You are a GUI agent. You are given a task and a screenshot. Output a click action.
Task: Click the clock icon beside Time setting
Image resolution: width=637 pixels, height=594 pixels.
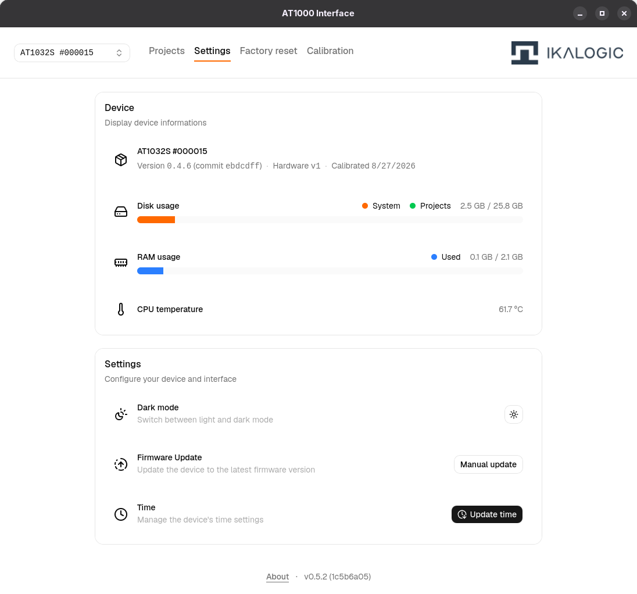[121, 514]
